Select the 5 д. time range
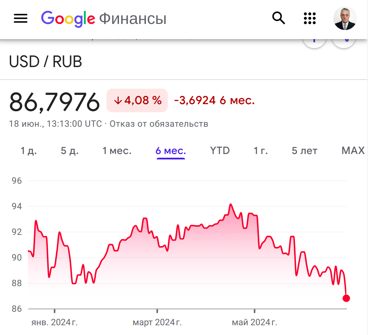Screen dimensions: 368x335 (70, 151)
